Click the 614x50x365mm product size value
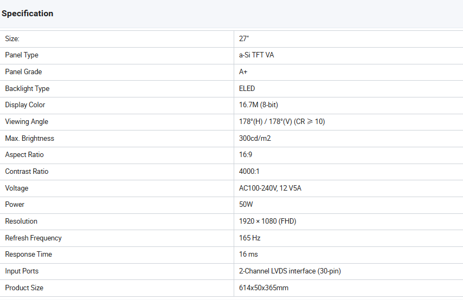This screenshot has width=463, height=300. coord(263,288)
